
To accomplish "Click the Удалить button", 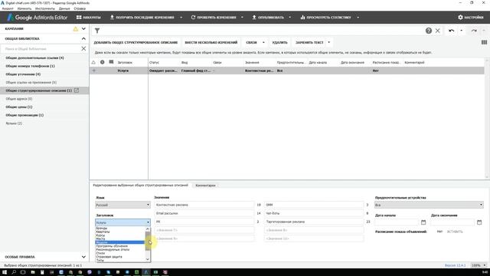I will click(x=279, y=42).
